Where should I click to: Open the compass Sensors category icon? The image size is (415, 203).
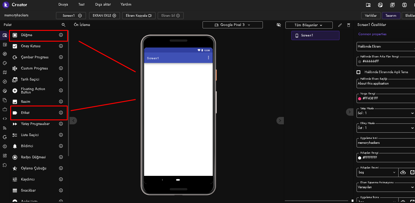(x=5, y=82)
